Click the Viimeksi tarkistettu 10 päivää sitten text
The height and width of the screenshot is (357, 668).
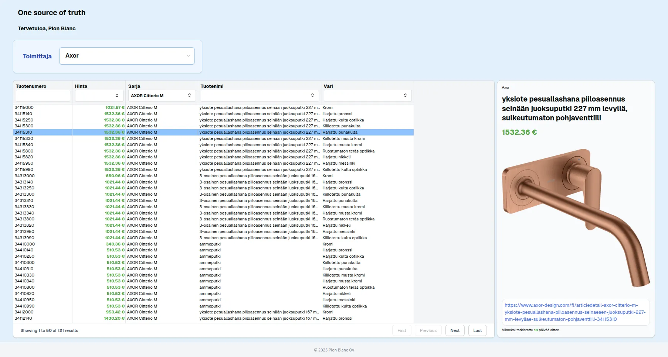[530, 330]
